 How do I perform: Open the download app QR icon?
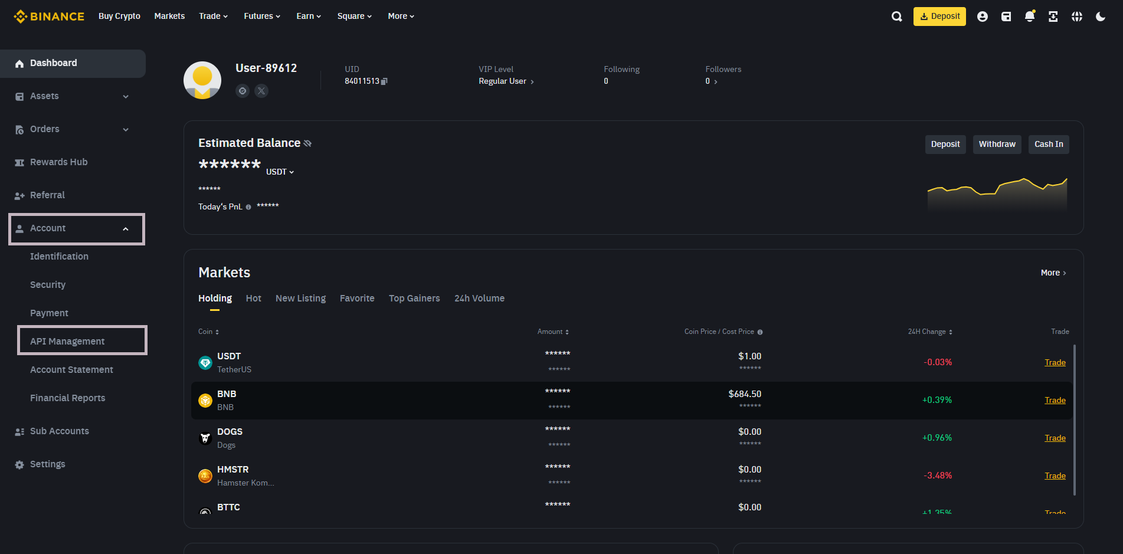[1053, 17]
